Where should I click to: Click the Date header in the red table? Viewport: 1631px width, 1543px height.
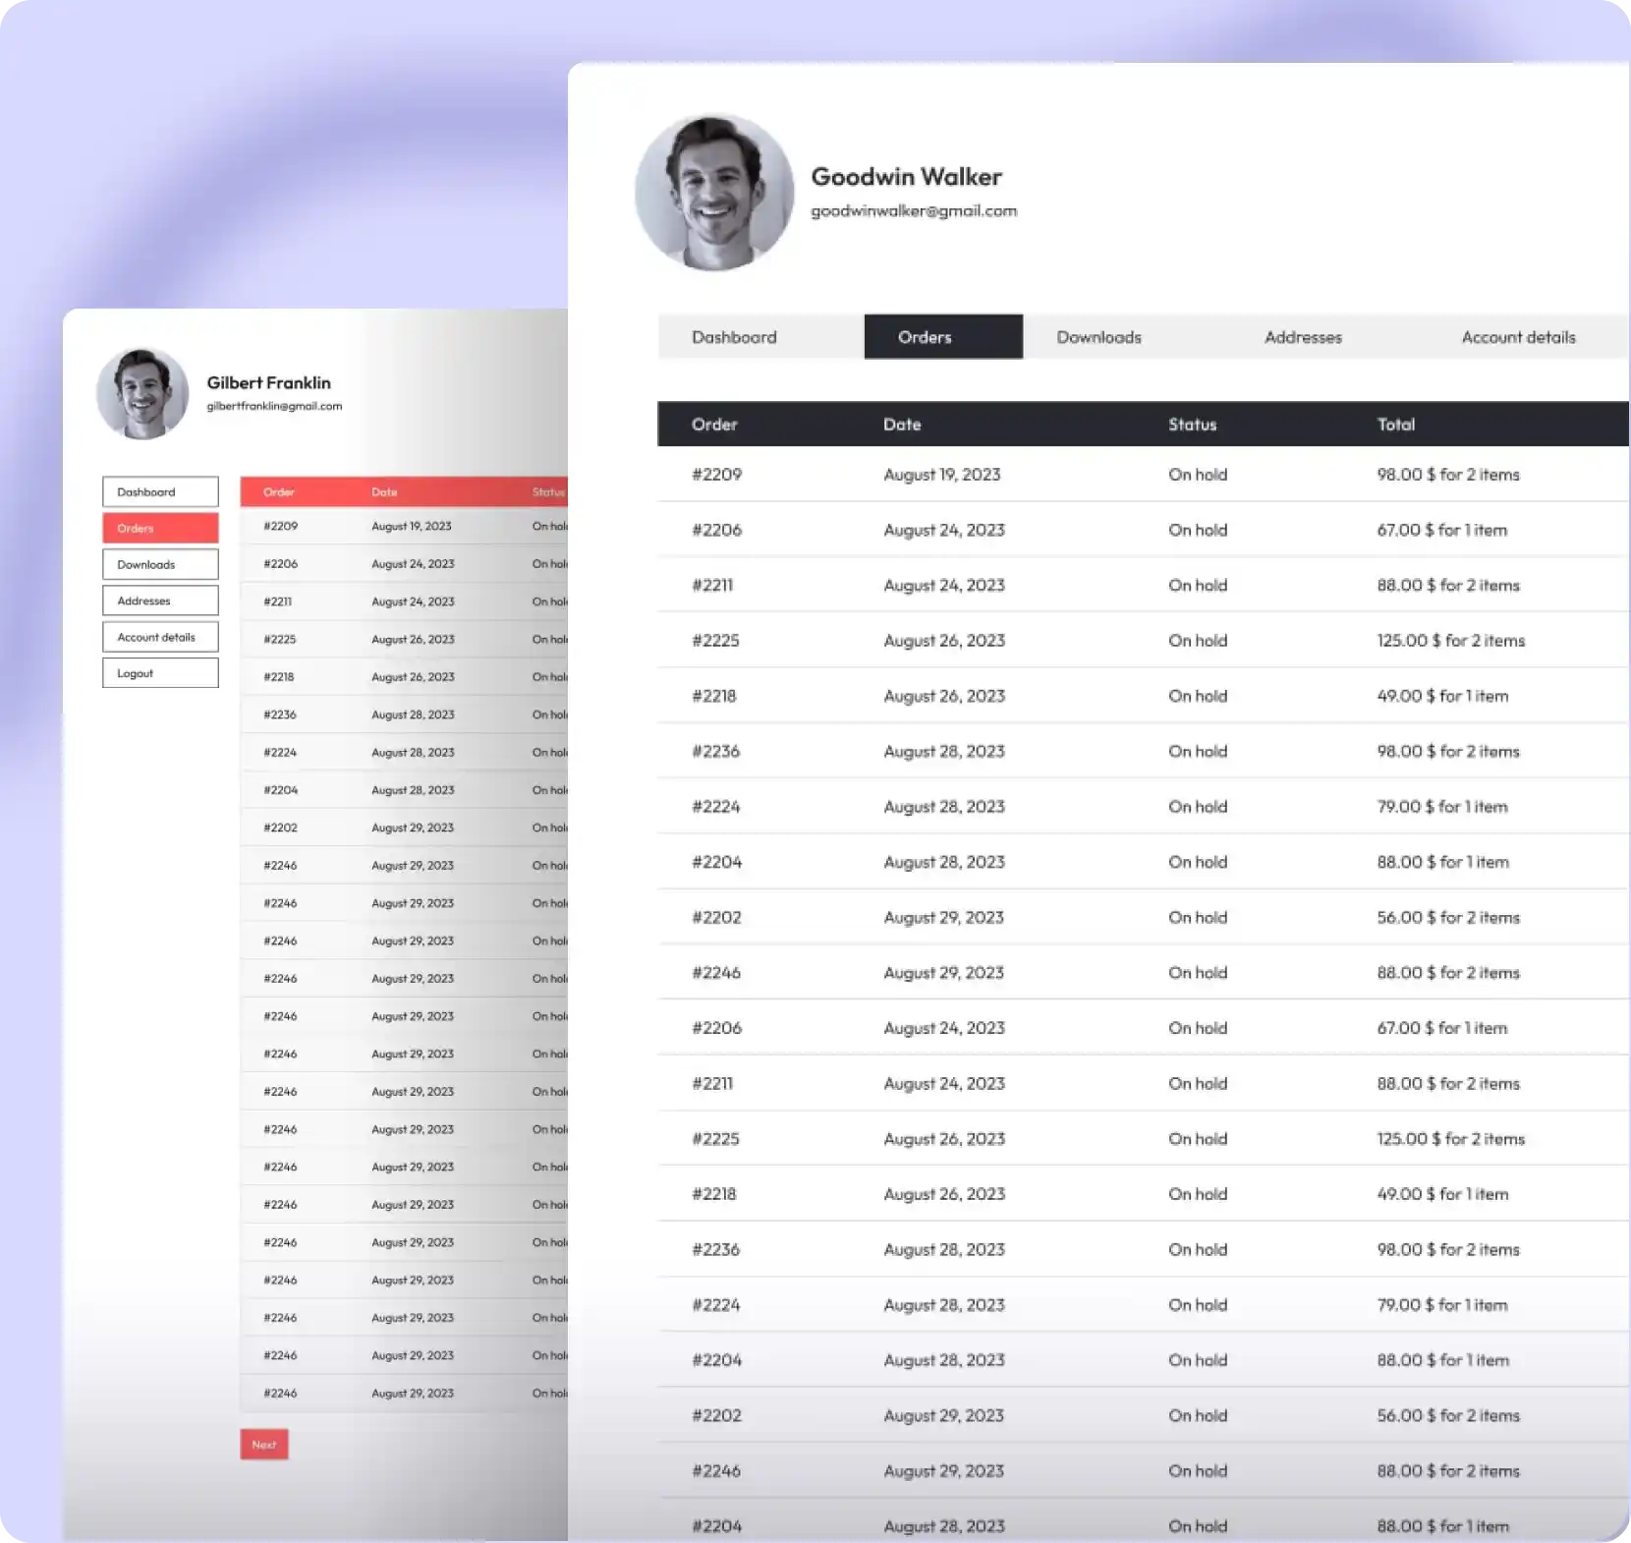(384, 492)
